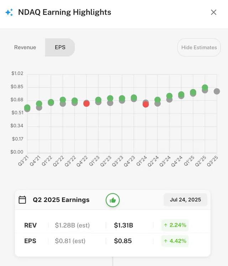The width and height of the screenshot is (228, 266).
Task: Select the Q3'22 green EPS dot
Action: (x=74, y=101)
